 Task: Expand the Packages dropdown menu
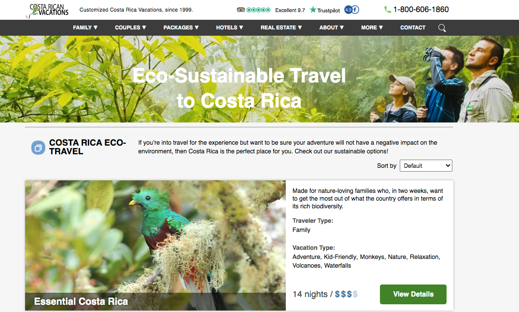coord(181,27)
